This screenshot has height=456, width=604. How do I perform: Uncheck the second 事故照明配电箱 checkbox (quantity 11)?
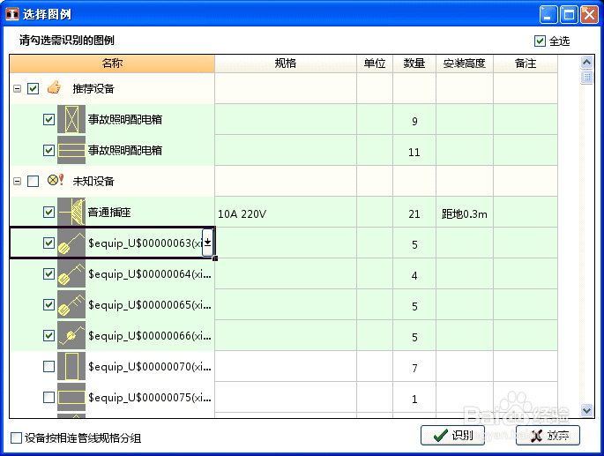[48, 150]
